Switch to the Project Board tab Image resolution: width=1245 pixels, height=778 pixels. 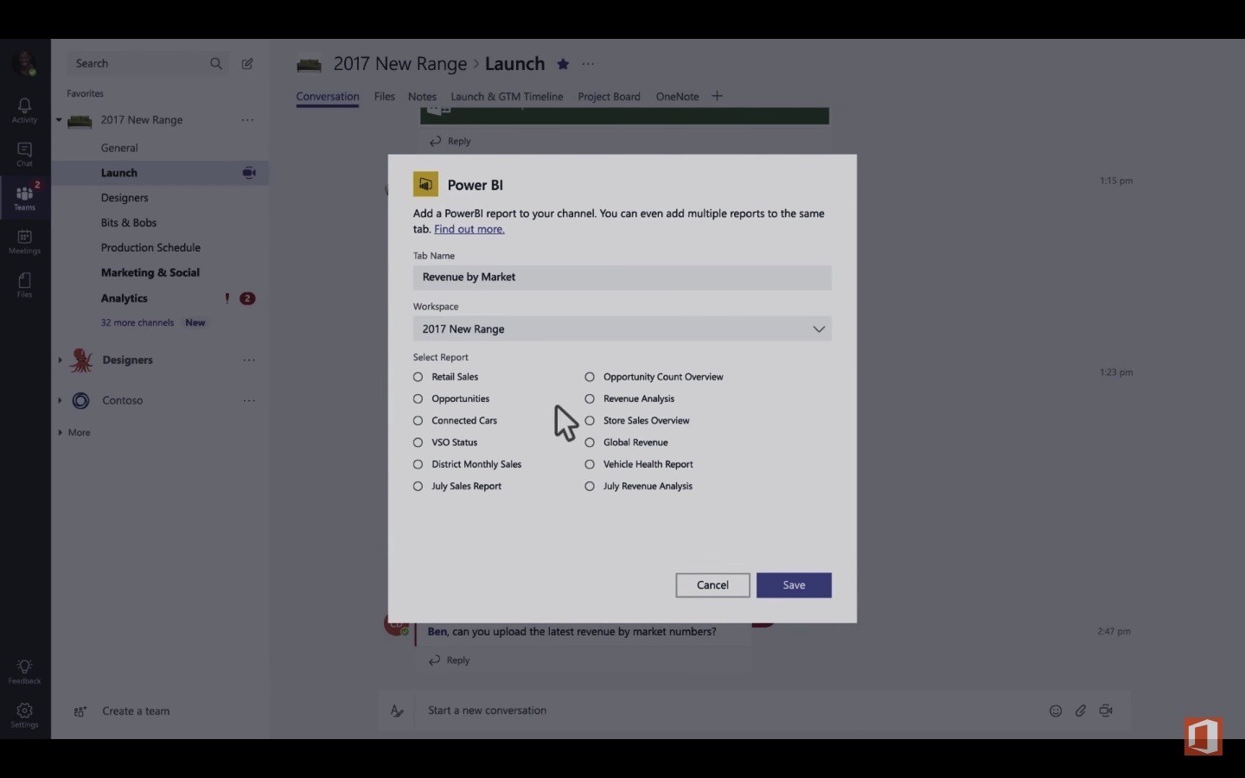coord(609,97)
